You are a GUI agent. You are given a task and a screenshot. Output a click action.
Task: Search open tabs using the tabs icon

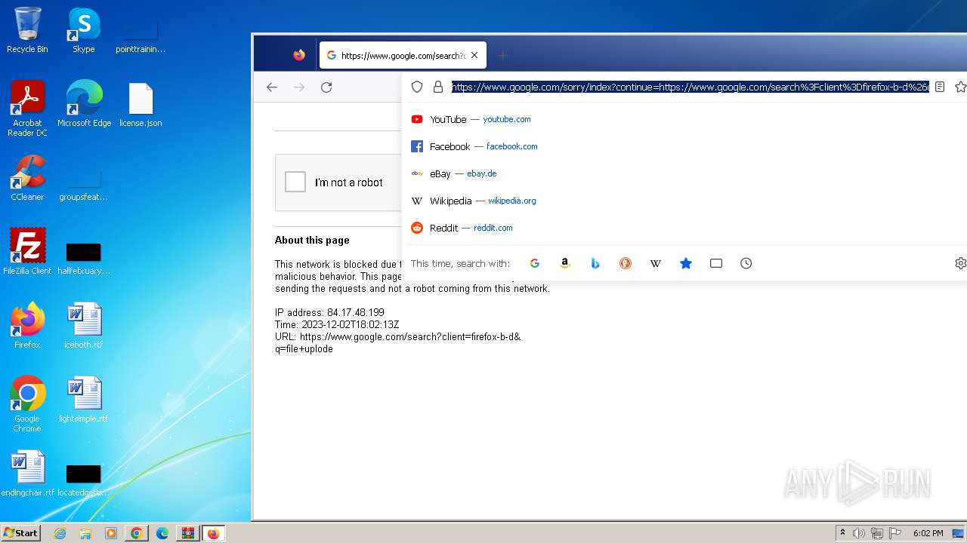point(715,263)
